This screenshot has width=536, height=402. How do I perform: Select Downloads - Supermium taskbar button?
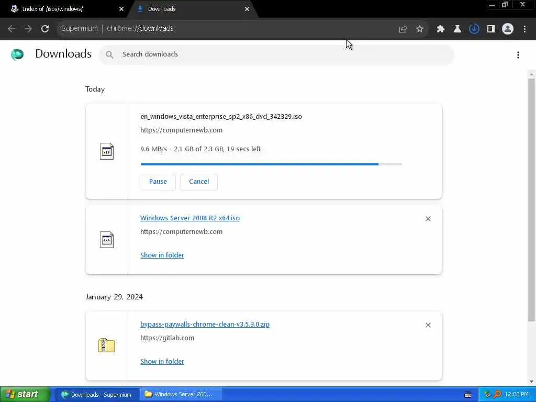coord(97,395)
